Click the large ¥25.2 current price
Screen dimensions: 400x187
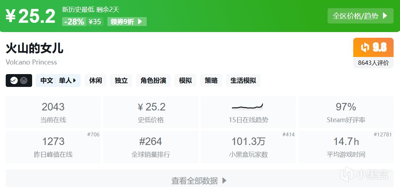(30, 16)
